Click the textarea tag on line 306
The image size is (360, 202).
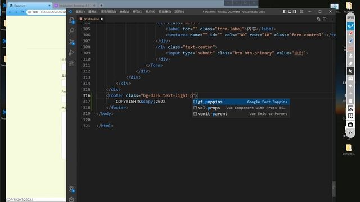pos(178,35)
